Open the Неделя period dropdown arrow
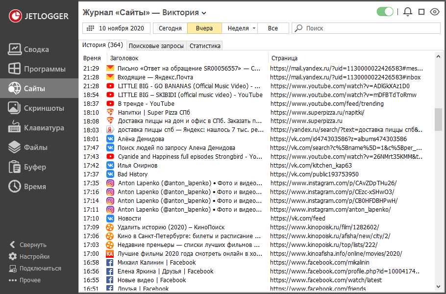The width and height of the screenshot is (446, 294). coord(254,28)
